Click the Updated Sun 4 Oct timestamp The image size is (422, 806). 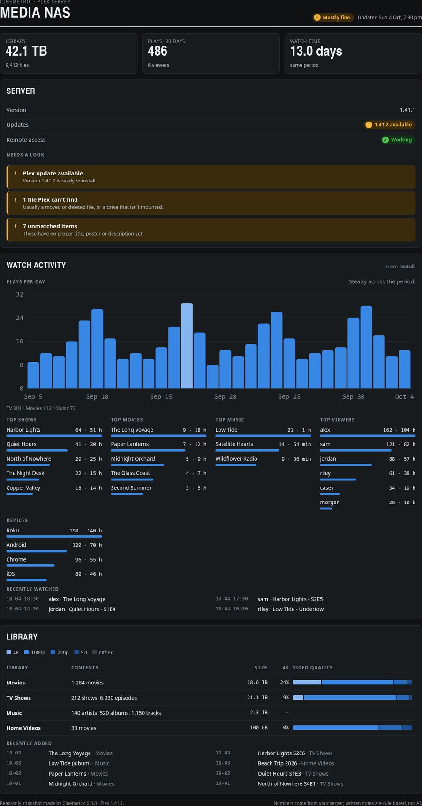point(389,17)
